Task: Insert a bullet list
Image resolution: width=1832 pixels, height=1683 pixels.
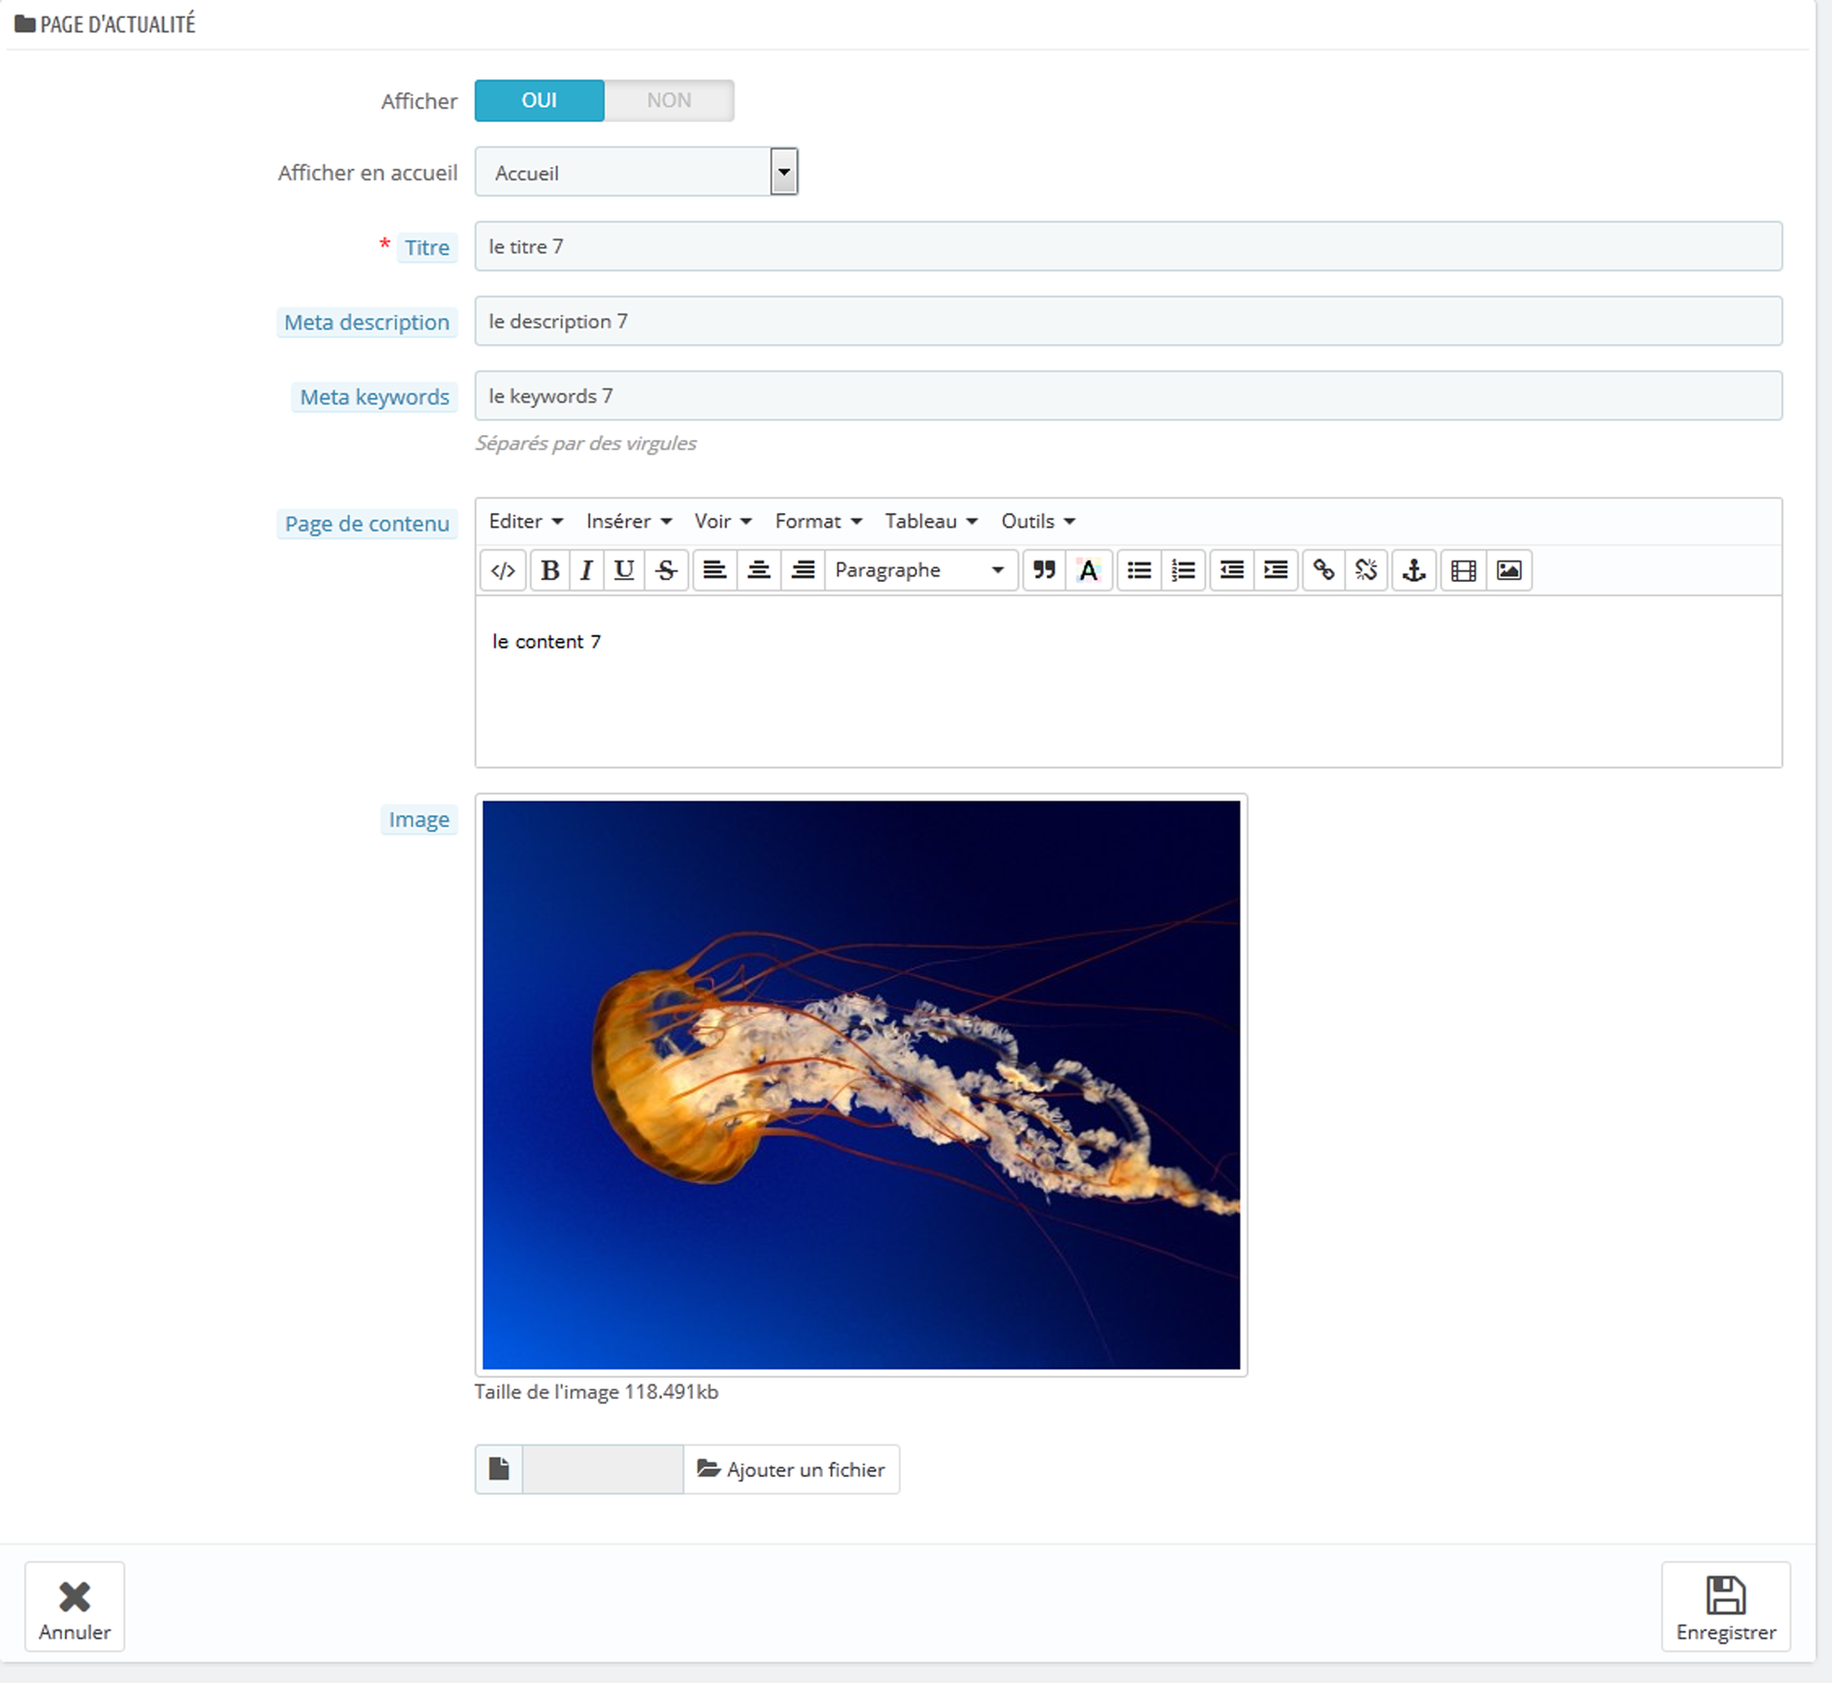Action: (x=1138, y=571)
